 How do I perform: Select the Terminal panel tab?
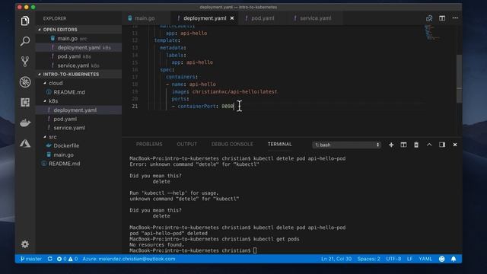click(279, 144)
